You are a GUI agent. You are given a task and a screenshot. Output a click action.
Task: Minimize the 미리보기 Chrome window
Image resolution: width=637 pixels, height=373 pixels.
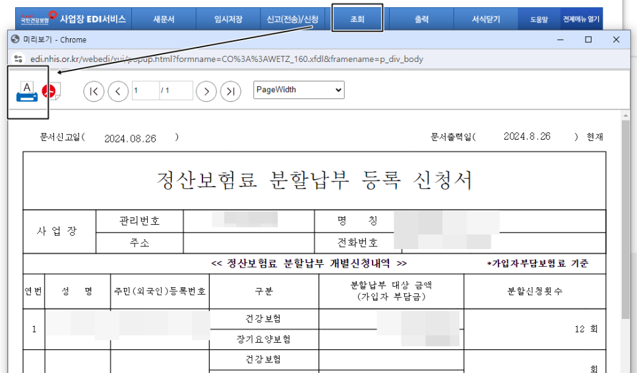[x=561, y=40]
